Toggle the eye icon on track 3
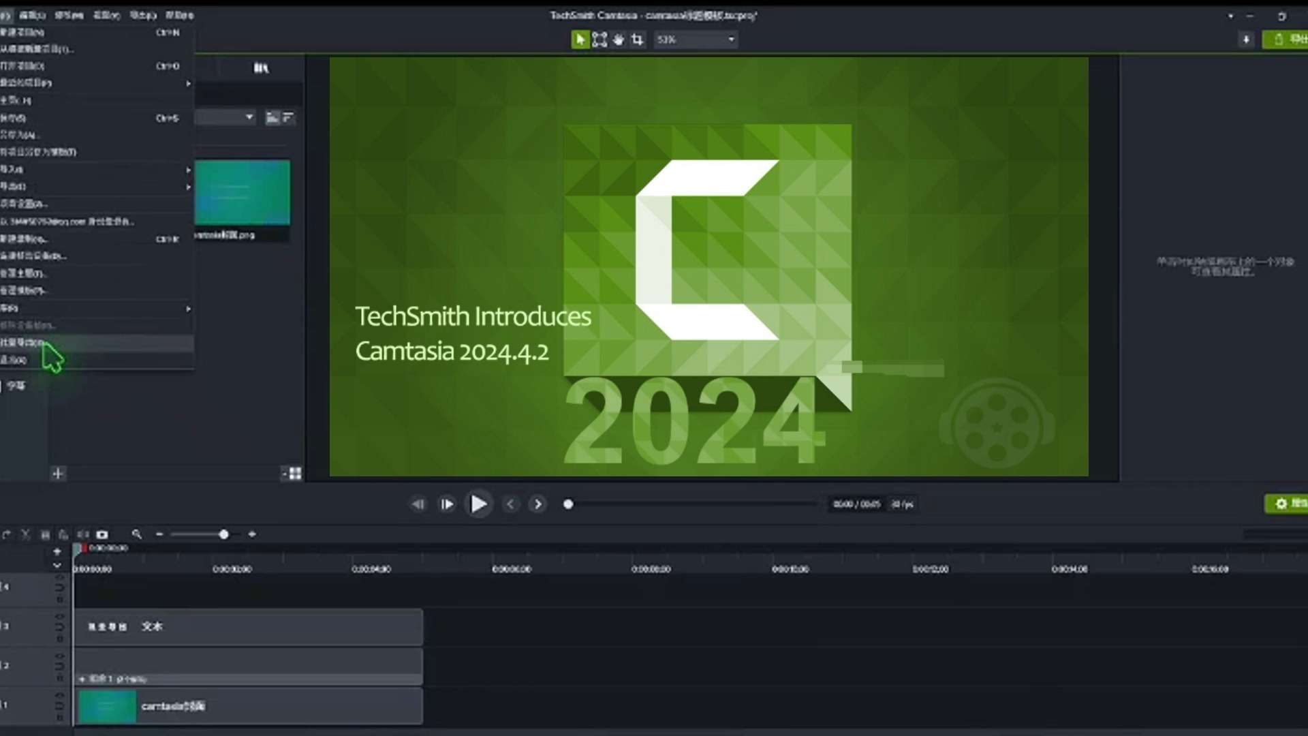This screenshot has height=736, width=1308. [59, 617]
